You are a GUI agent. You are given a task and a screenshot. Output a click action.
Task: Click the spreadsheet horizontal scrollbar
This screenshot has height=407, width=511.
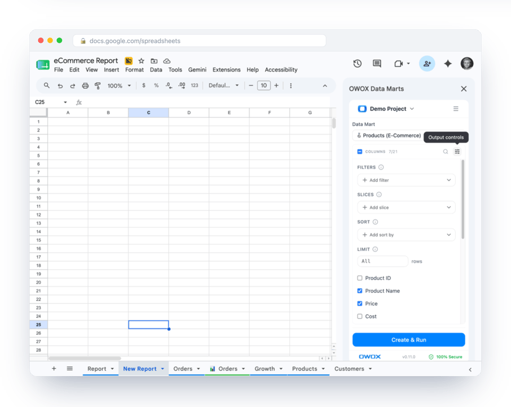point(85,358)
